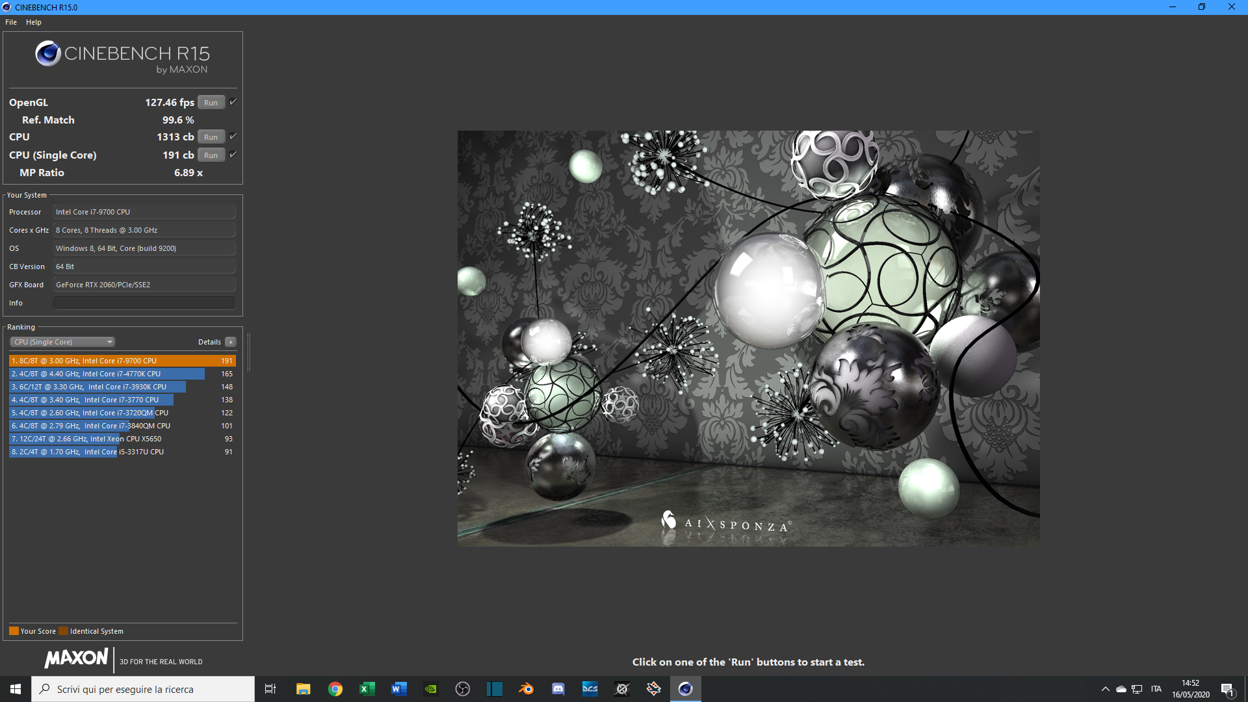Click the Cinebench R15 logo
The width and height of the screenshot is (1248, 702).
[x=122, y=57]
